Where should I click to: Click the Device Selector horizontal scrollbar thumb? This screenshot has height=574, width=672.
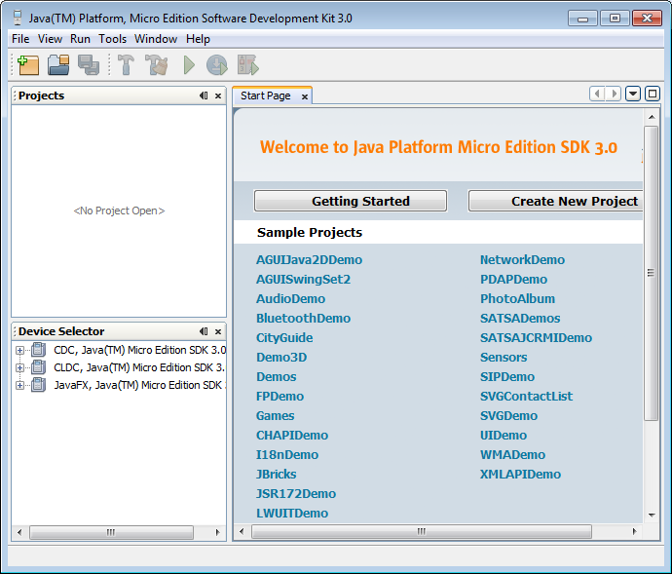(111, 532)
